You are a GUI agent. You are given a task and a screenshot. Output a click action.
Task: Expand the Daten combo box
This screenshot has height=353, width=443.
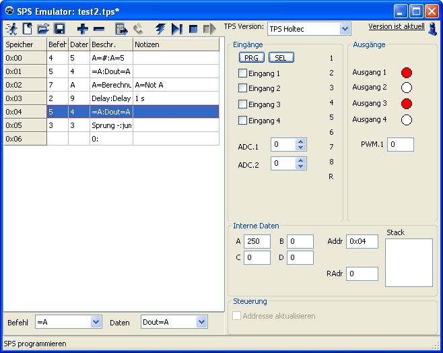(x=201, y=322)
